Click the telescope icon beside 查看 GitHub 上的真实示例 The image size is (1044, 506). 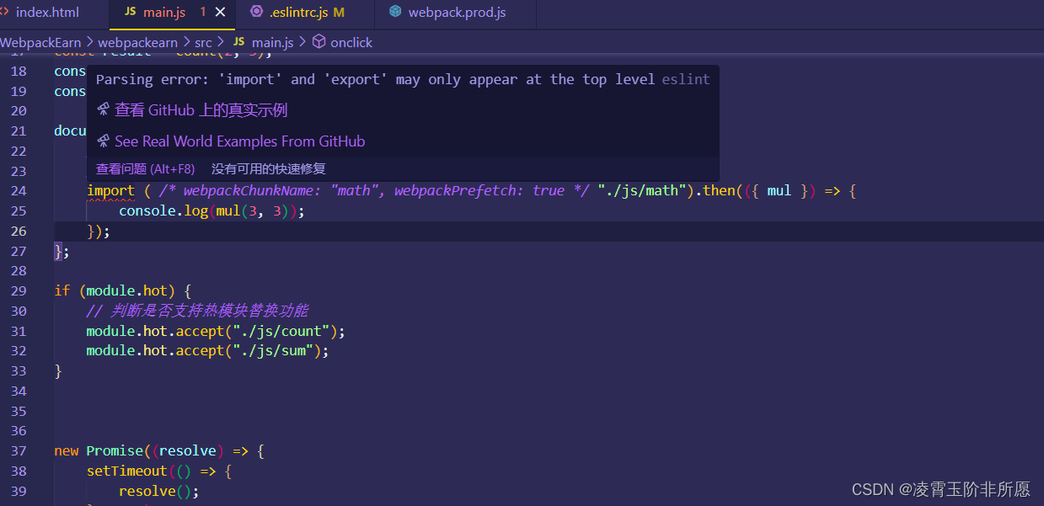coord(103,109)
